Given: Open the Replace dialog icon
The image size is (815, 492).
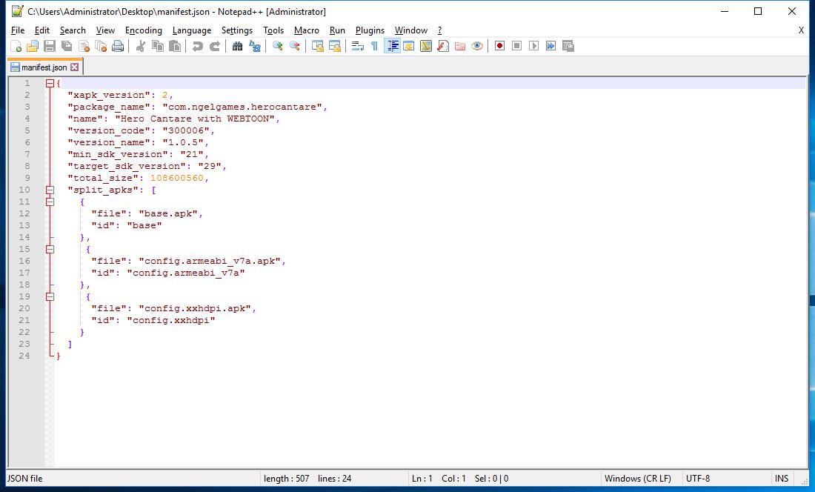Looking at the screenshot, I should tap(255, 46).
